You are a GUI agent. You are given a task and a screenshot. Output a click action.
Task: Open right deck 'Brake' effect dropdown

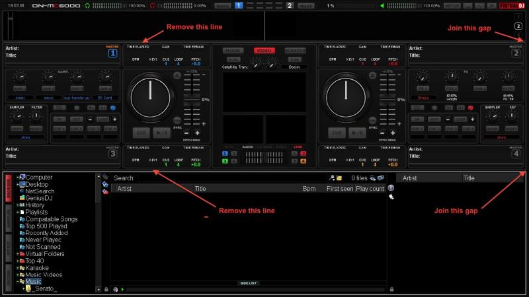[x=423, y=98]
